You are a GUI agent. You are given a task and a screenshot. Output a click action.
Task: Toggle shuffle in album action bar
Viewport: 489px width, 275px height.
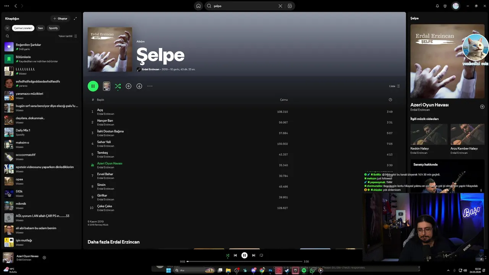118,86
